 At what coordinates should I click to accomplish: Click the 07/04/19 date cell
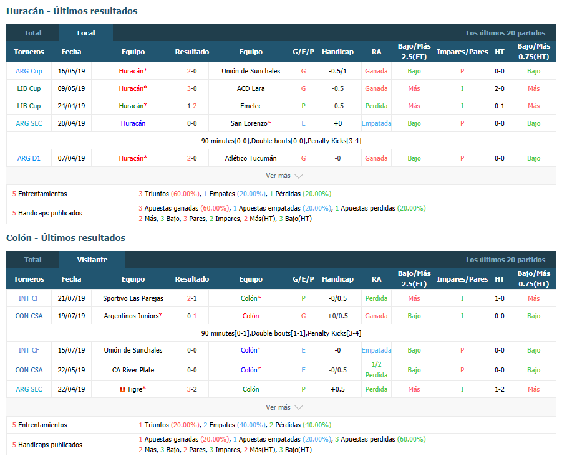(71, 158)
